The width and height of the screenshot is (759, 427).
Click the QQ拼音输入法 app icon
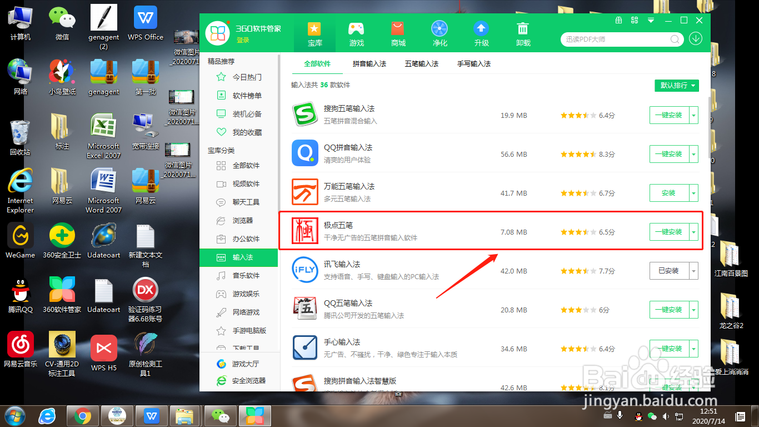pos(304,153)
